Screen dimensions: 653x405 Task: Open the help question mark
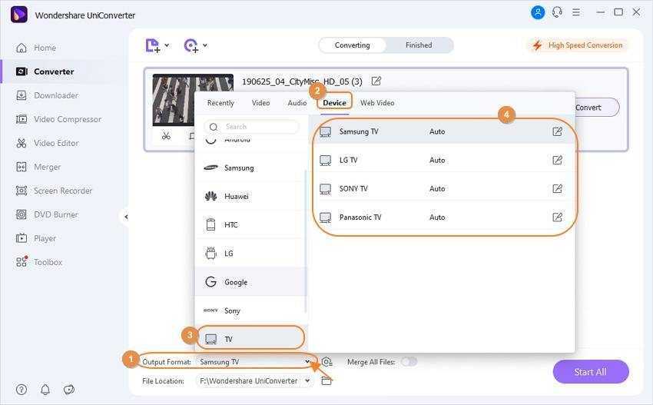pyautogui.click(x=22, y=390)
